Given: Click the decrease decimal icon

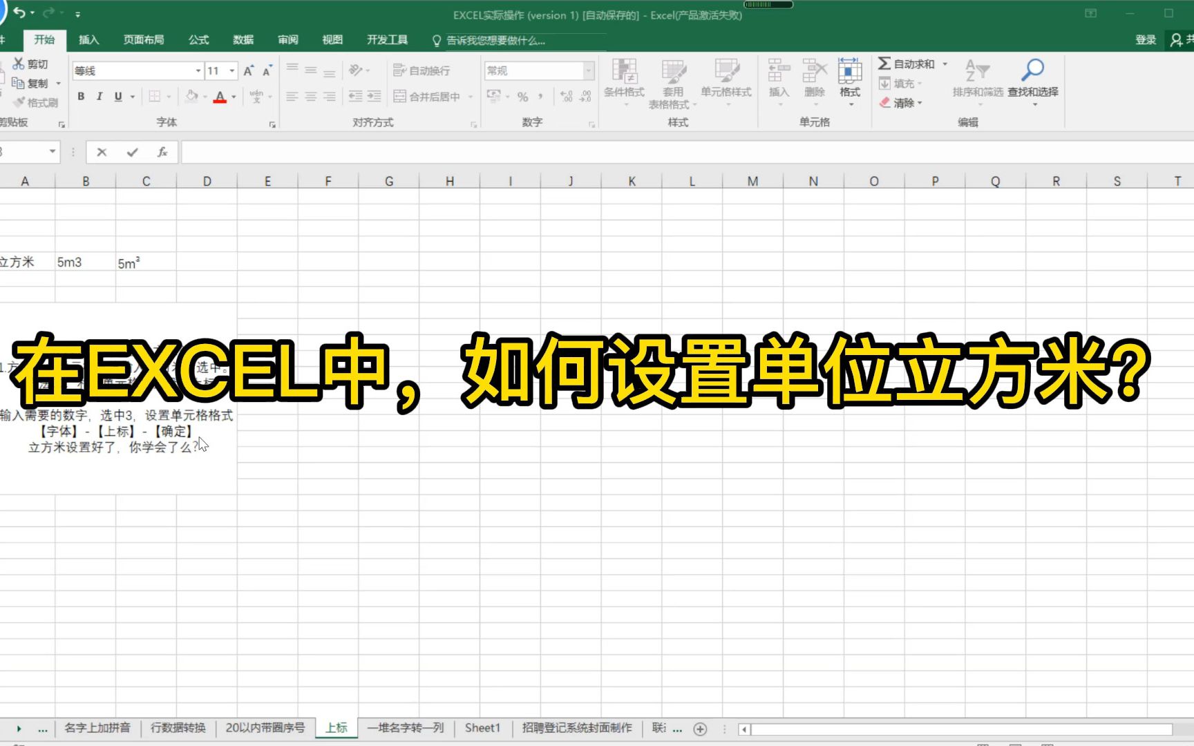Looking at the screenshot, I should [x=585, y=97].
